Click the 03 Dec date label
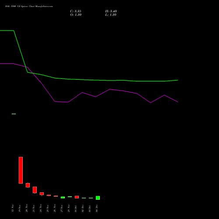The image size is (219, 219). click(x=90, y=208)
